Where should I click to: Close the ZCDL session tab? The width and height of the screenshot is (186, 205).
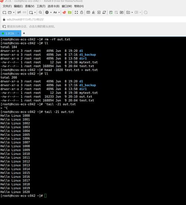pyautogui.click(x=18, y=33)
